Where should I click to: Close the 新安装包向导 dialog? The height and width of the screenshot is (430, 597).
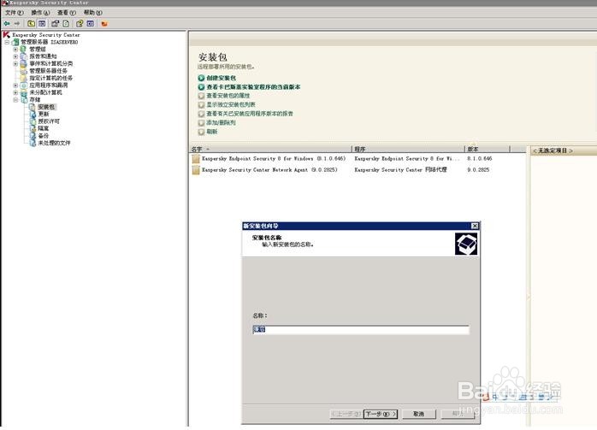coord(475,226)
